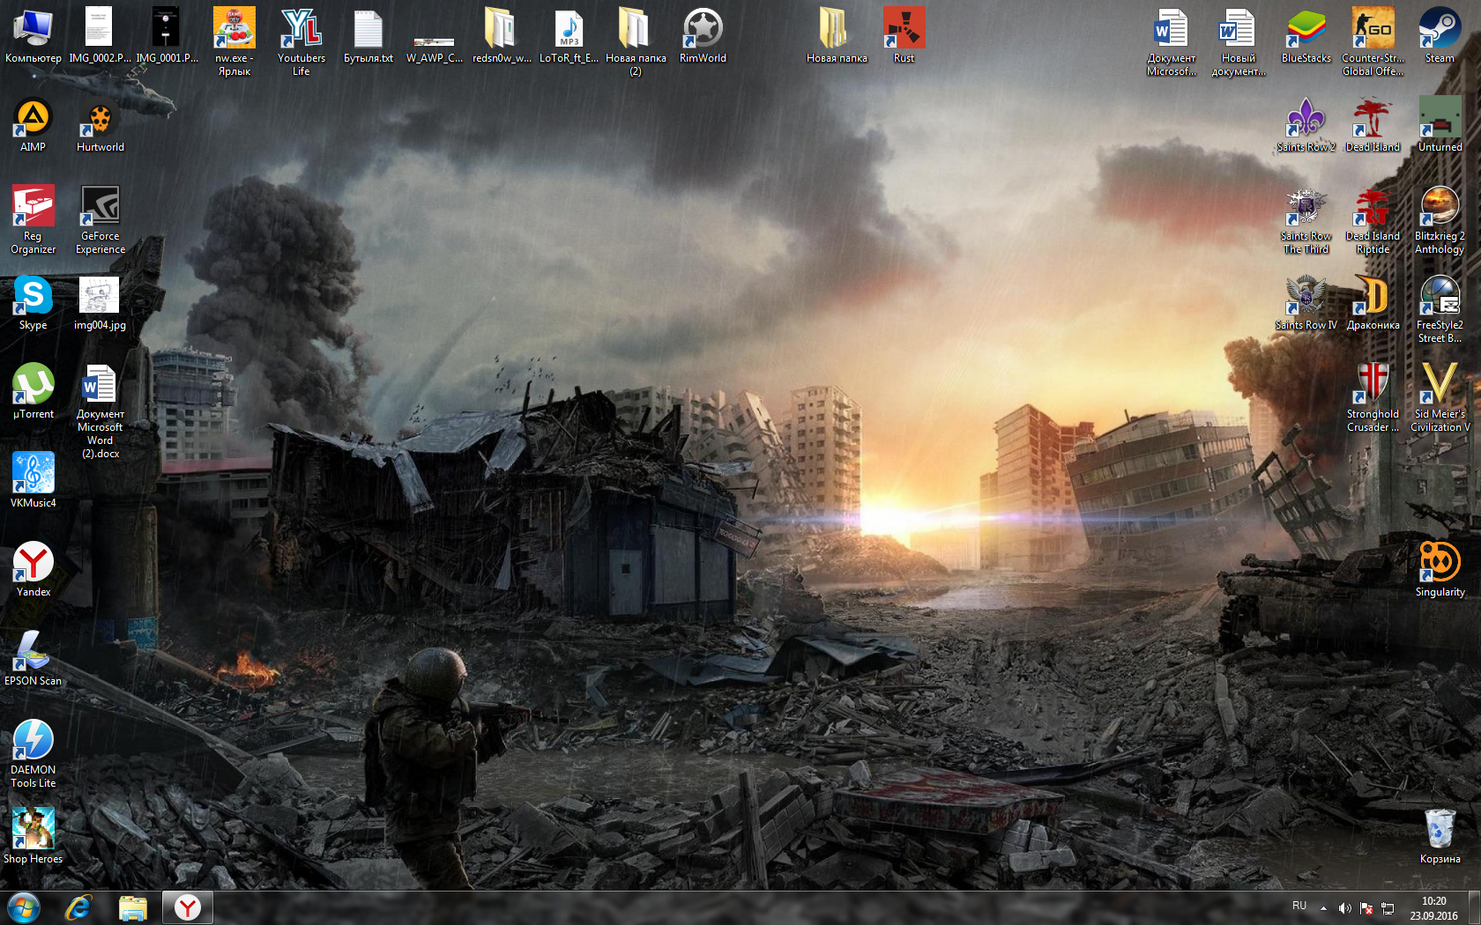Open the redsn0w_w... folder
This screenshot has height=925, width=1481.
point(502,36)
